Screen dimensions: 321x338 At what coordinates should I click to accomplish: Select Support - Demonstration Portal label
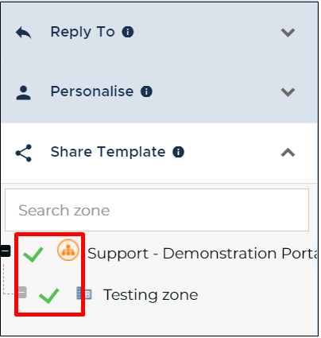pyautogui.click(x=203, y=254)
